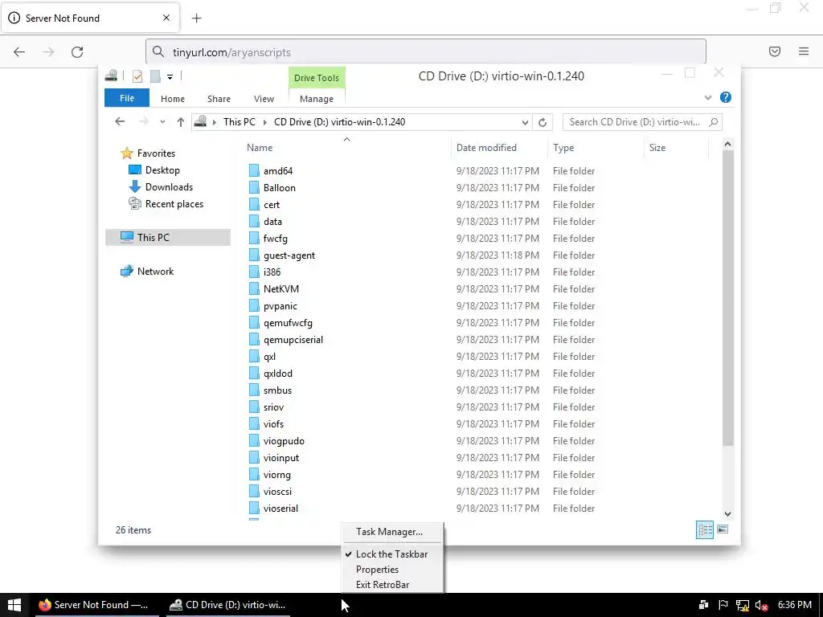This screenshot has width=823, height=617.
Task: Open the Firefox hamburger menu
Action: [804, 51]
